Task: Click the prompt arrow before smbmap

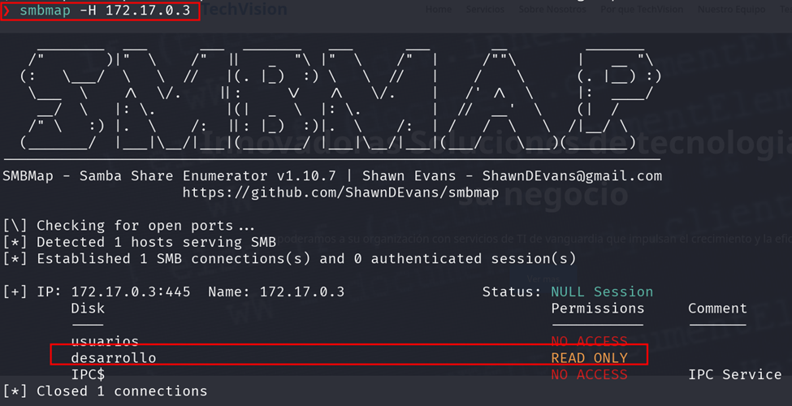Action: click(x=7, y=12)
